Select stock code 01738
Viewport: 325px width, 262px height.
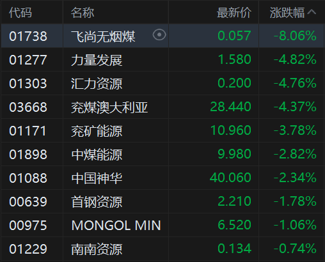point(28,36)
